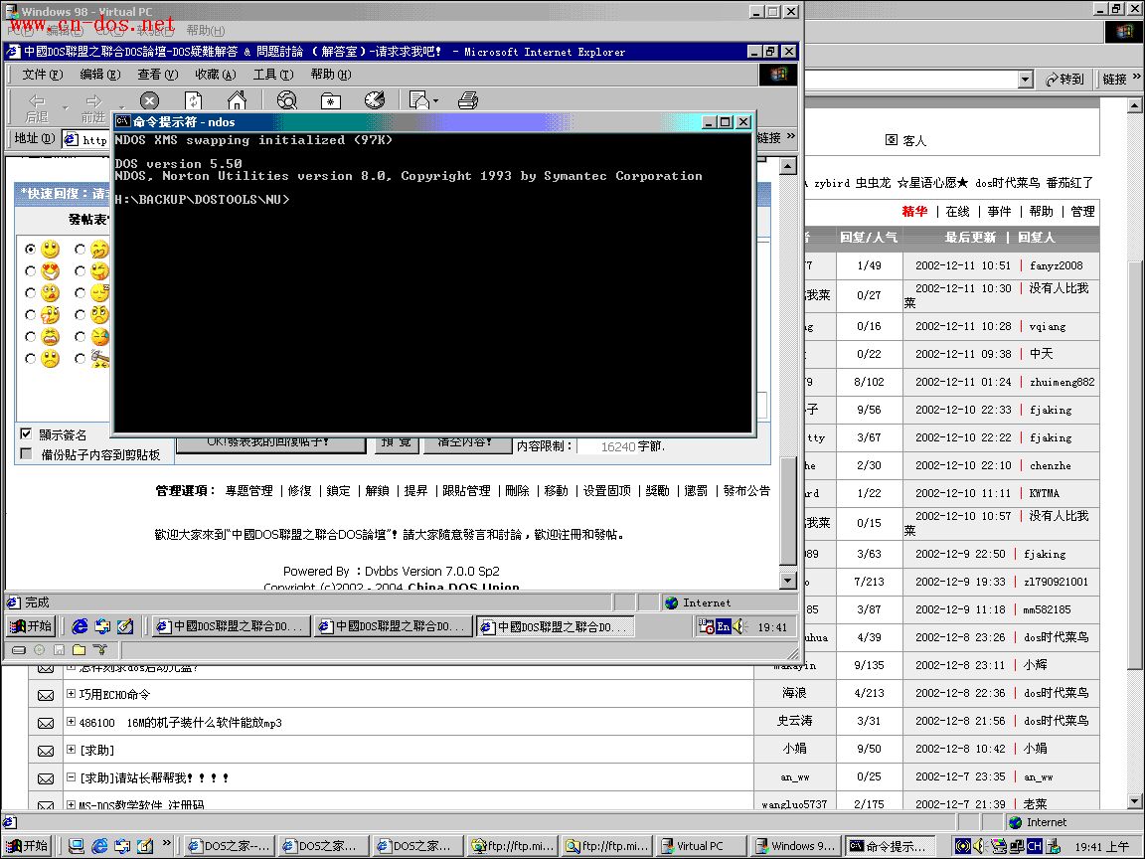
Task: Click the 精华 link in forum header
Action: pos(914,211)
